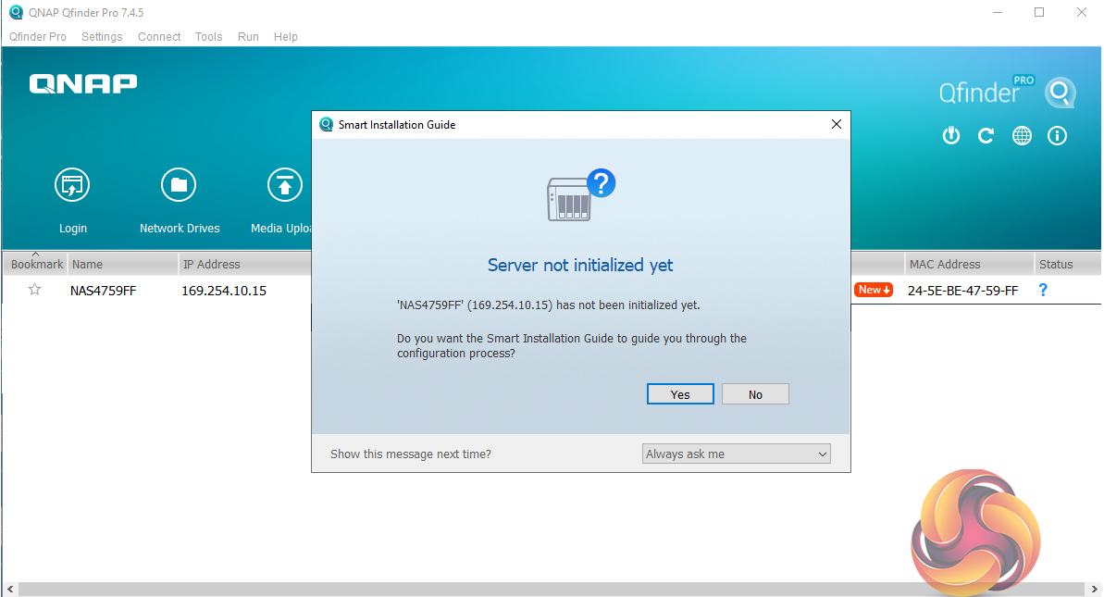Click Yes to start installation guide

pos(680,394)
